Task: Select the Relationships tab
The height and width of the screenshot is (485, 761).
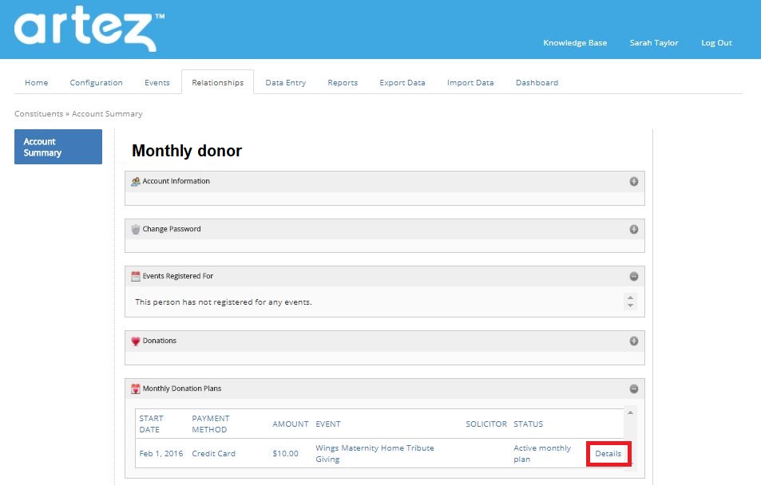Action: tap(217, 82)
